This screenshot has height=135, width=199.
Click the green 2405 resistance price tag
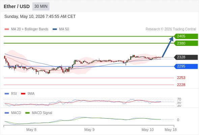point(186,36)
